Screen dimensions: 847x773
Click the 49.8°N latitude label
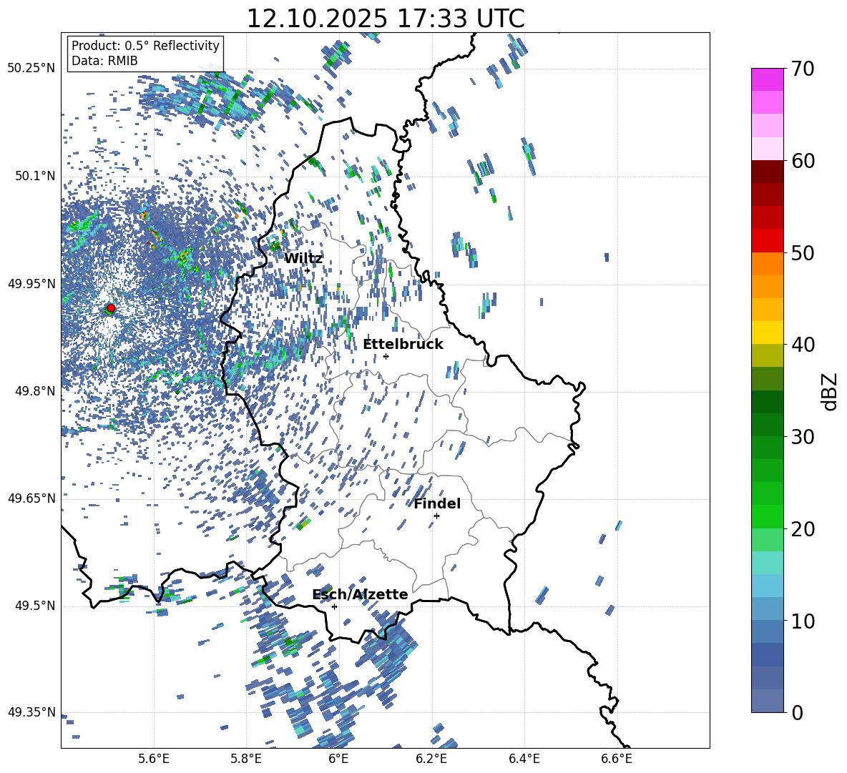[35, 391]
